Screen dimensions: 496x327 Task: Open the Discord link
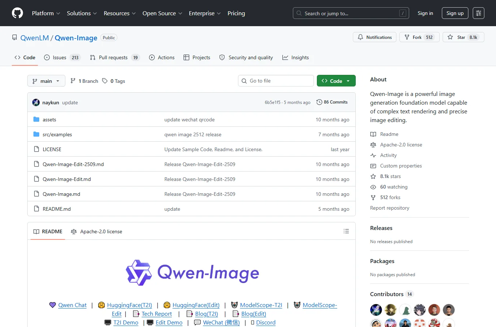point(266,322)
